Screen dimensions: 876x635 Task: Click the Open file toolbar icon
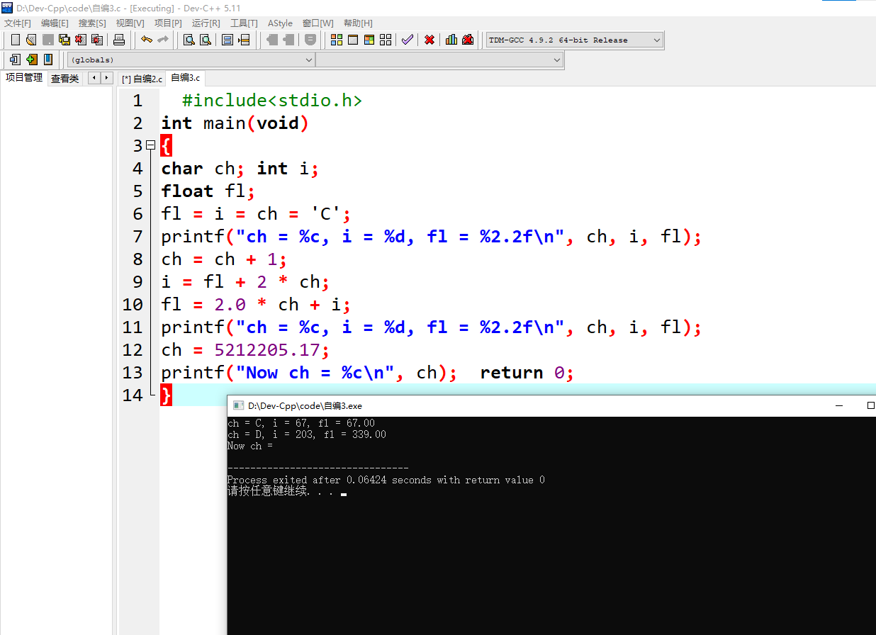pos(30,40)
